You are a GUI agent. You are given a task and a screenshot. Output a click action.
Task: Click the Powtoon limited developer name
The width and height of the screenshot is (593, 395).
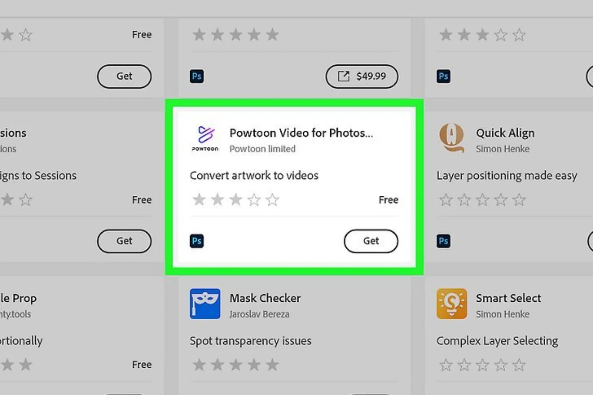point(262,149)
